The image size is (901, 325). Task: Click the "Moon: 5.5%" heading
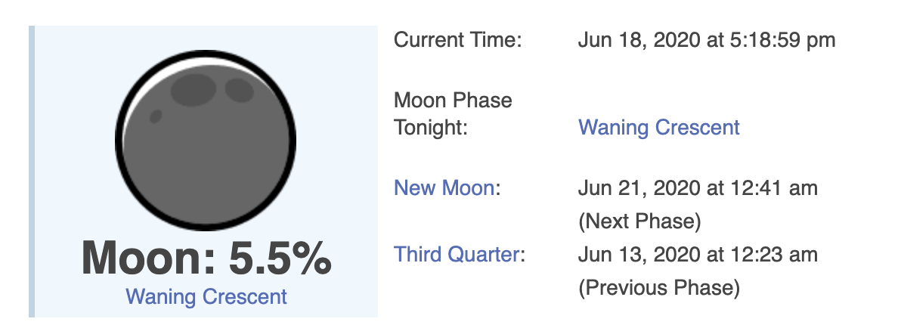pos(206,258)
